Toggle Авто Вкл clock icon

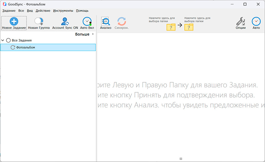pos(87,22)
